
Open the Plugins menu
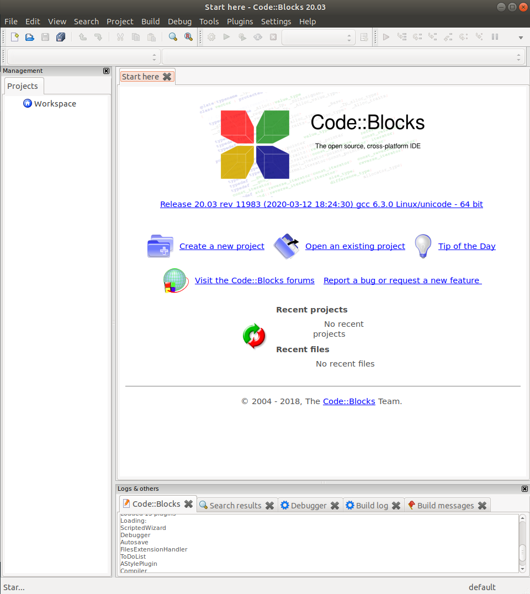pyautogui.click(x=240, y=22)
